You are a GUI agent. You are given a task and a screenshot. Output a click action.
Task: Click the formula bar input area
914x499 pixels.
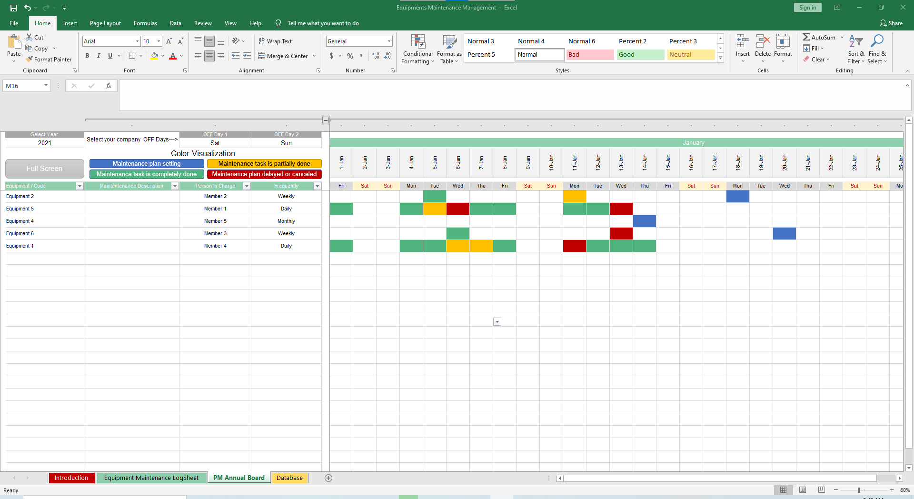tap(512, 95)
